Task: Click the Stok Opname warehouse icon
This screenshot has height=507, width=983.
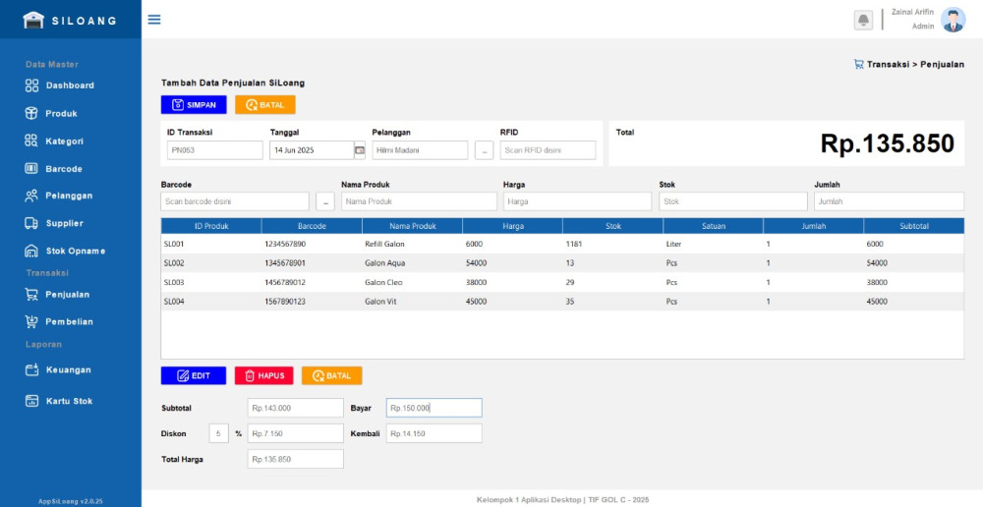Action: coord(31,251)
